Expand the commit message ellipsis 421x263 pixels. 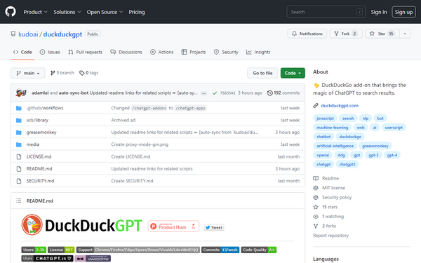pos(203,93)
